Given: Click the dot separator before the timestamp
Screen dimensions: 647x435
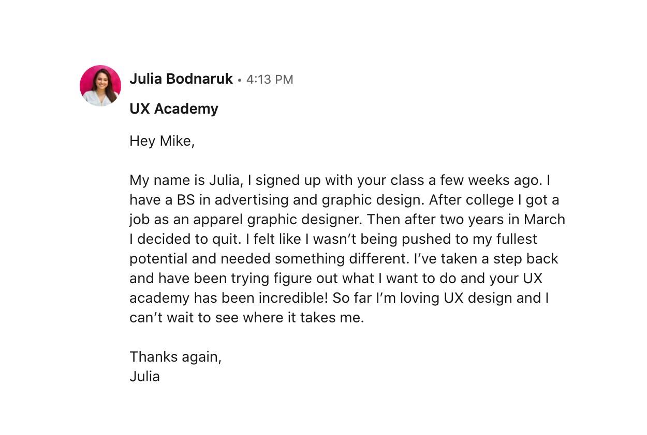Looking at the screenshot, I should 240,80.
